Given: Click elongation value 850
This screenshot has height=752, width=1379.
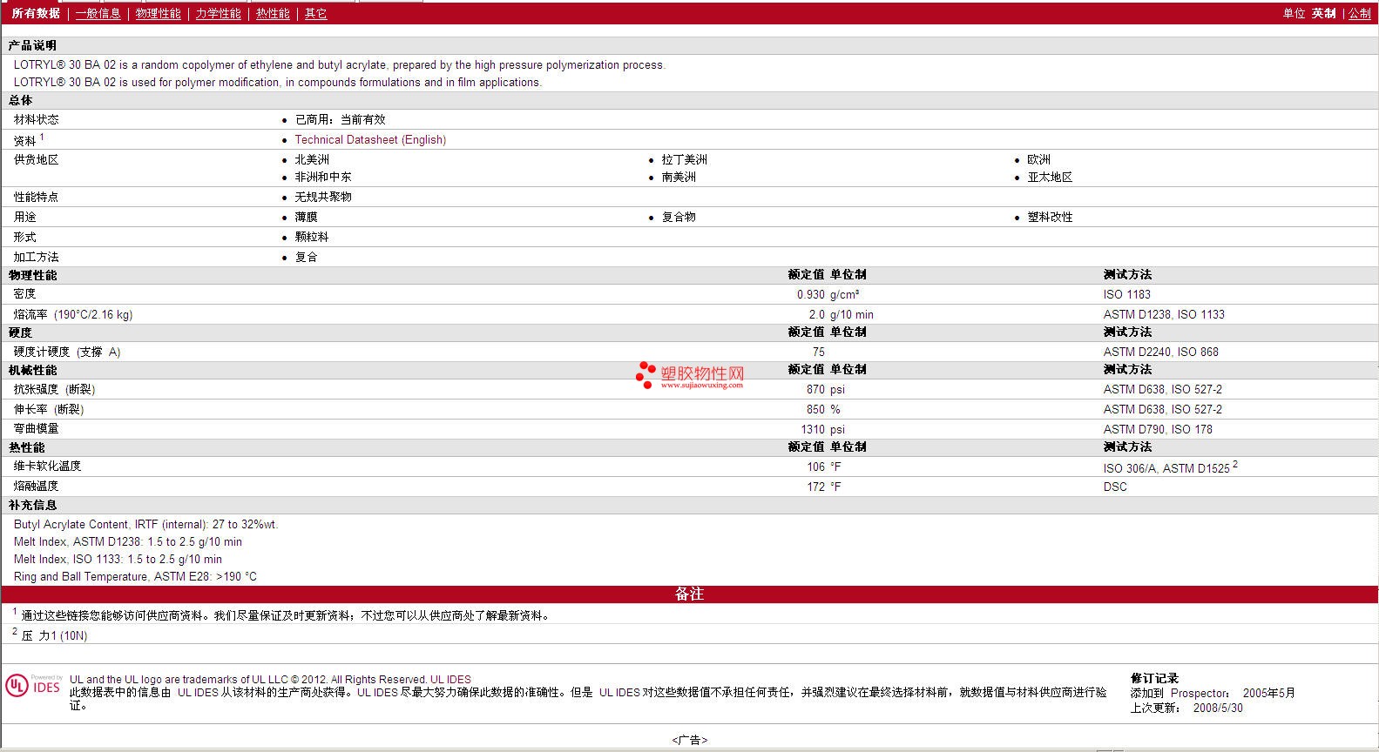Looking at the screenshot, I should tap(816, 410).
